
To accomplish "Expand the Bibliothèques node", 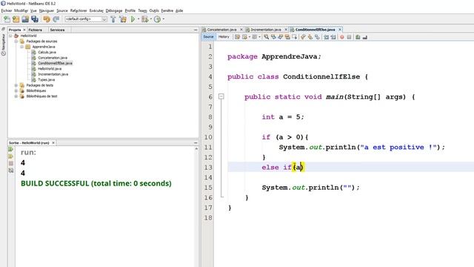I will pos(16,90).
